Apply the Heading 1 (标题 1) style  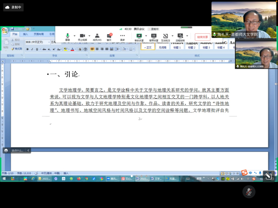coord(177,46)
